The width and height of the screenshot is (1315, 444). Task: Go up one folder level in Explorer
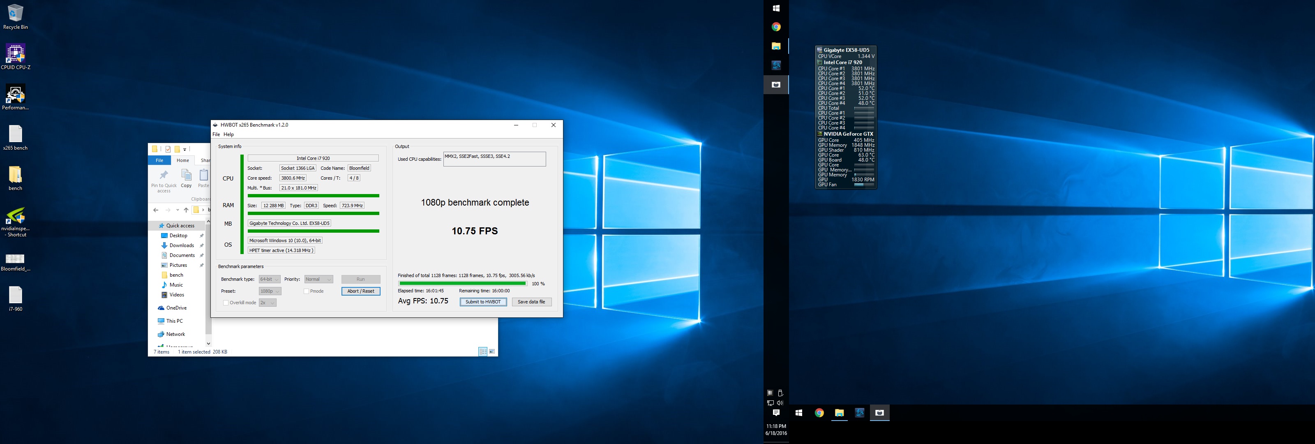pyautogui.click(x=186, y=210)
